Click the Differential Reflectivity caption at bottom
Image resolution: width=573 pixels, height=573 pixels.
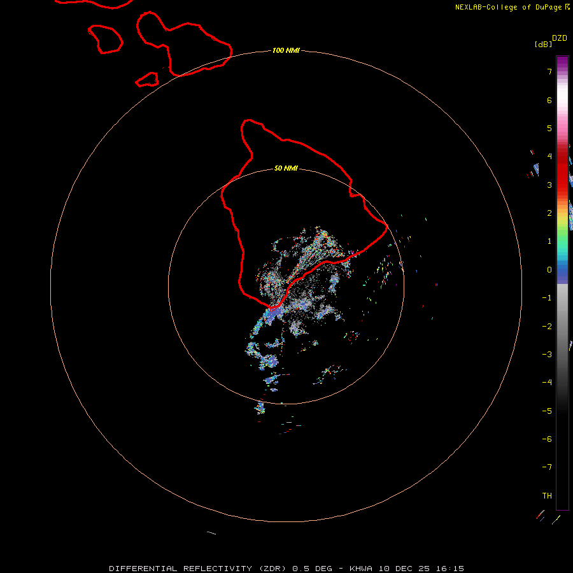[x=286, y=569]
